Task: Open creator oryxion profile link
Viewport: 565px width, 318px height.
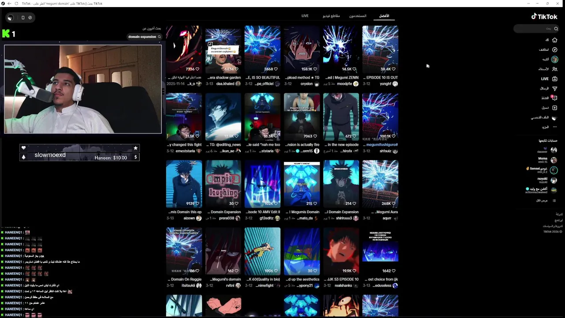Action: [x=307, y=84]
